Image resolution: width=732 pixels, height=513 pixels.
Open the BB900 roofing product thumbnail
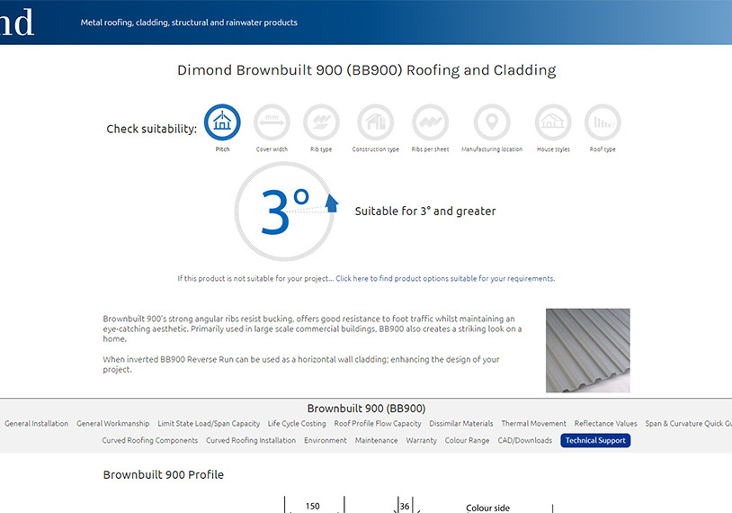(588, 350)
